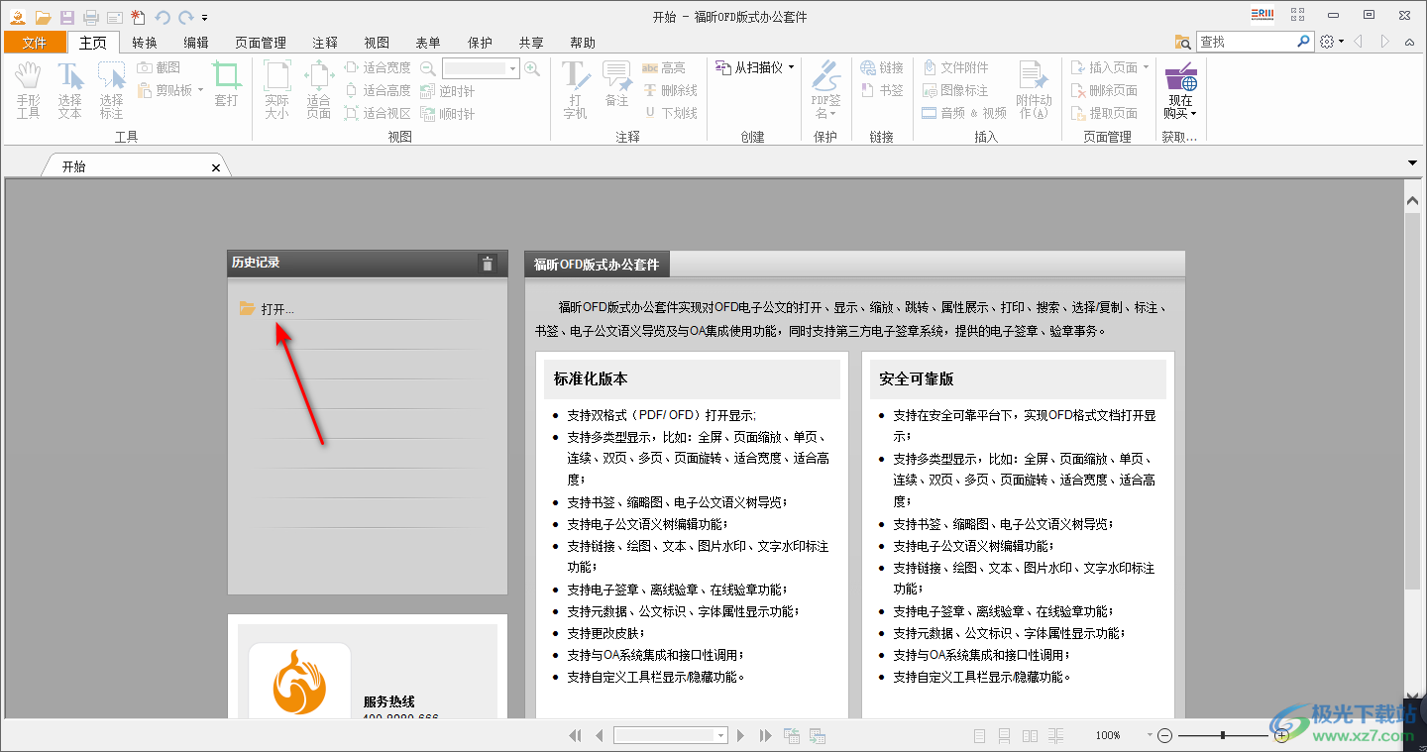1427x752 pixels.
Task: Undo the last action via toolbar arrow
Action: pyautogui.click(x=162, y=17)
